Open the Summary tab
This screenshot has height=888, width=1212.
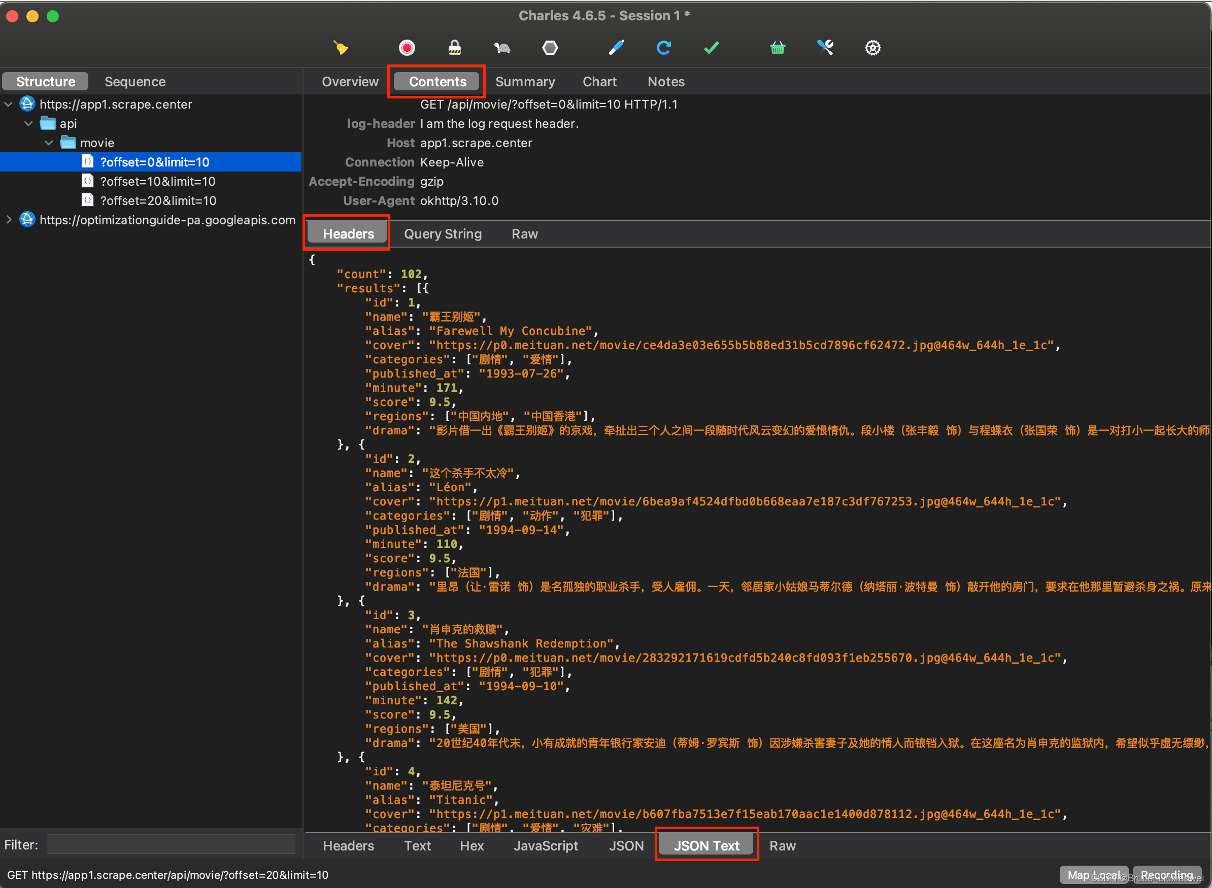(x=524, y=82)
